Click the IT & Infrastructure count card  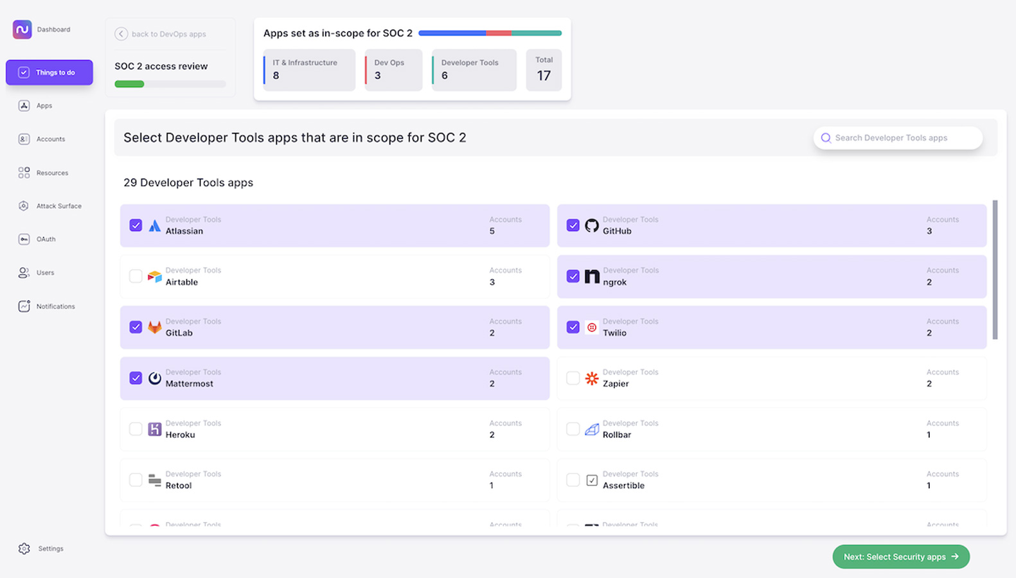(x=309, y=70)
